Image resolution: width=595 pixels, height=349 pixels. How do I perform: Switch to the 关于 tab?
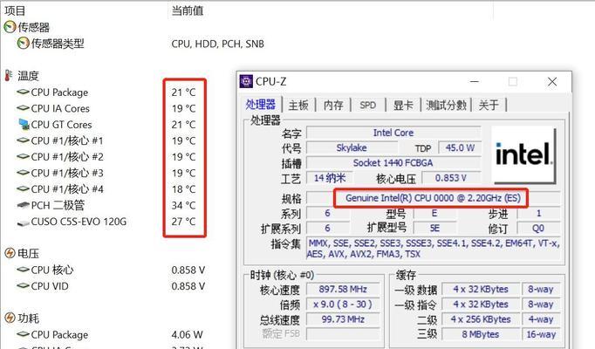tap(489, 105)
